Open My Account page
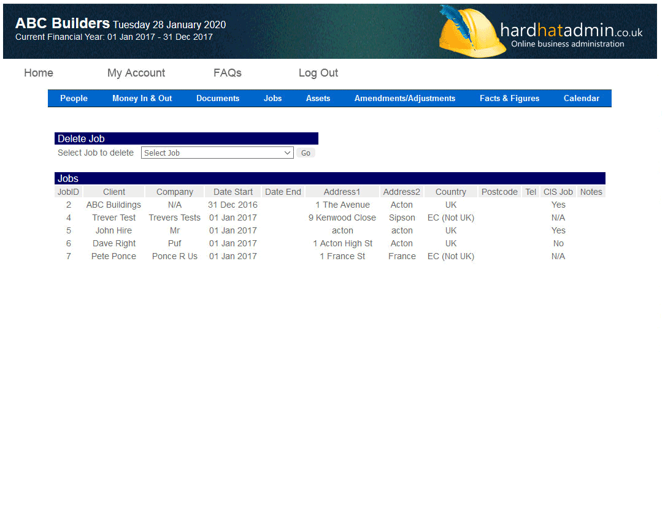This screenshot has width=665, height=522. tap(136, 73)
